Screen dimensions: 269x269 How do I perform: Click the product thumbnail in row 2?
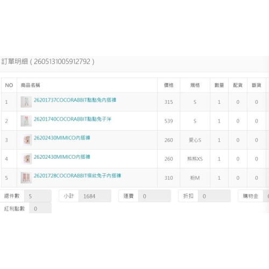coord(26,121)
